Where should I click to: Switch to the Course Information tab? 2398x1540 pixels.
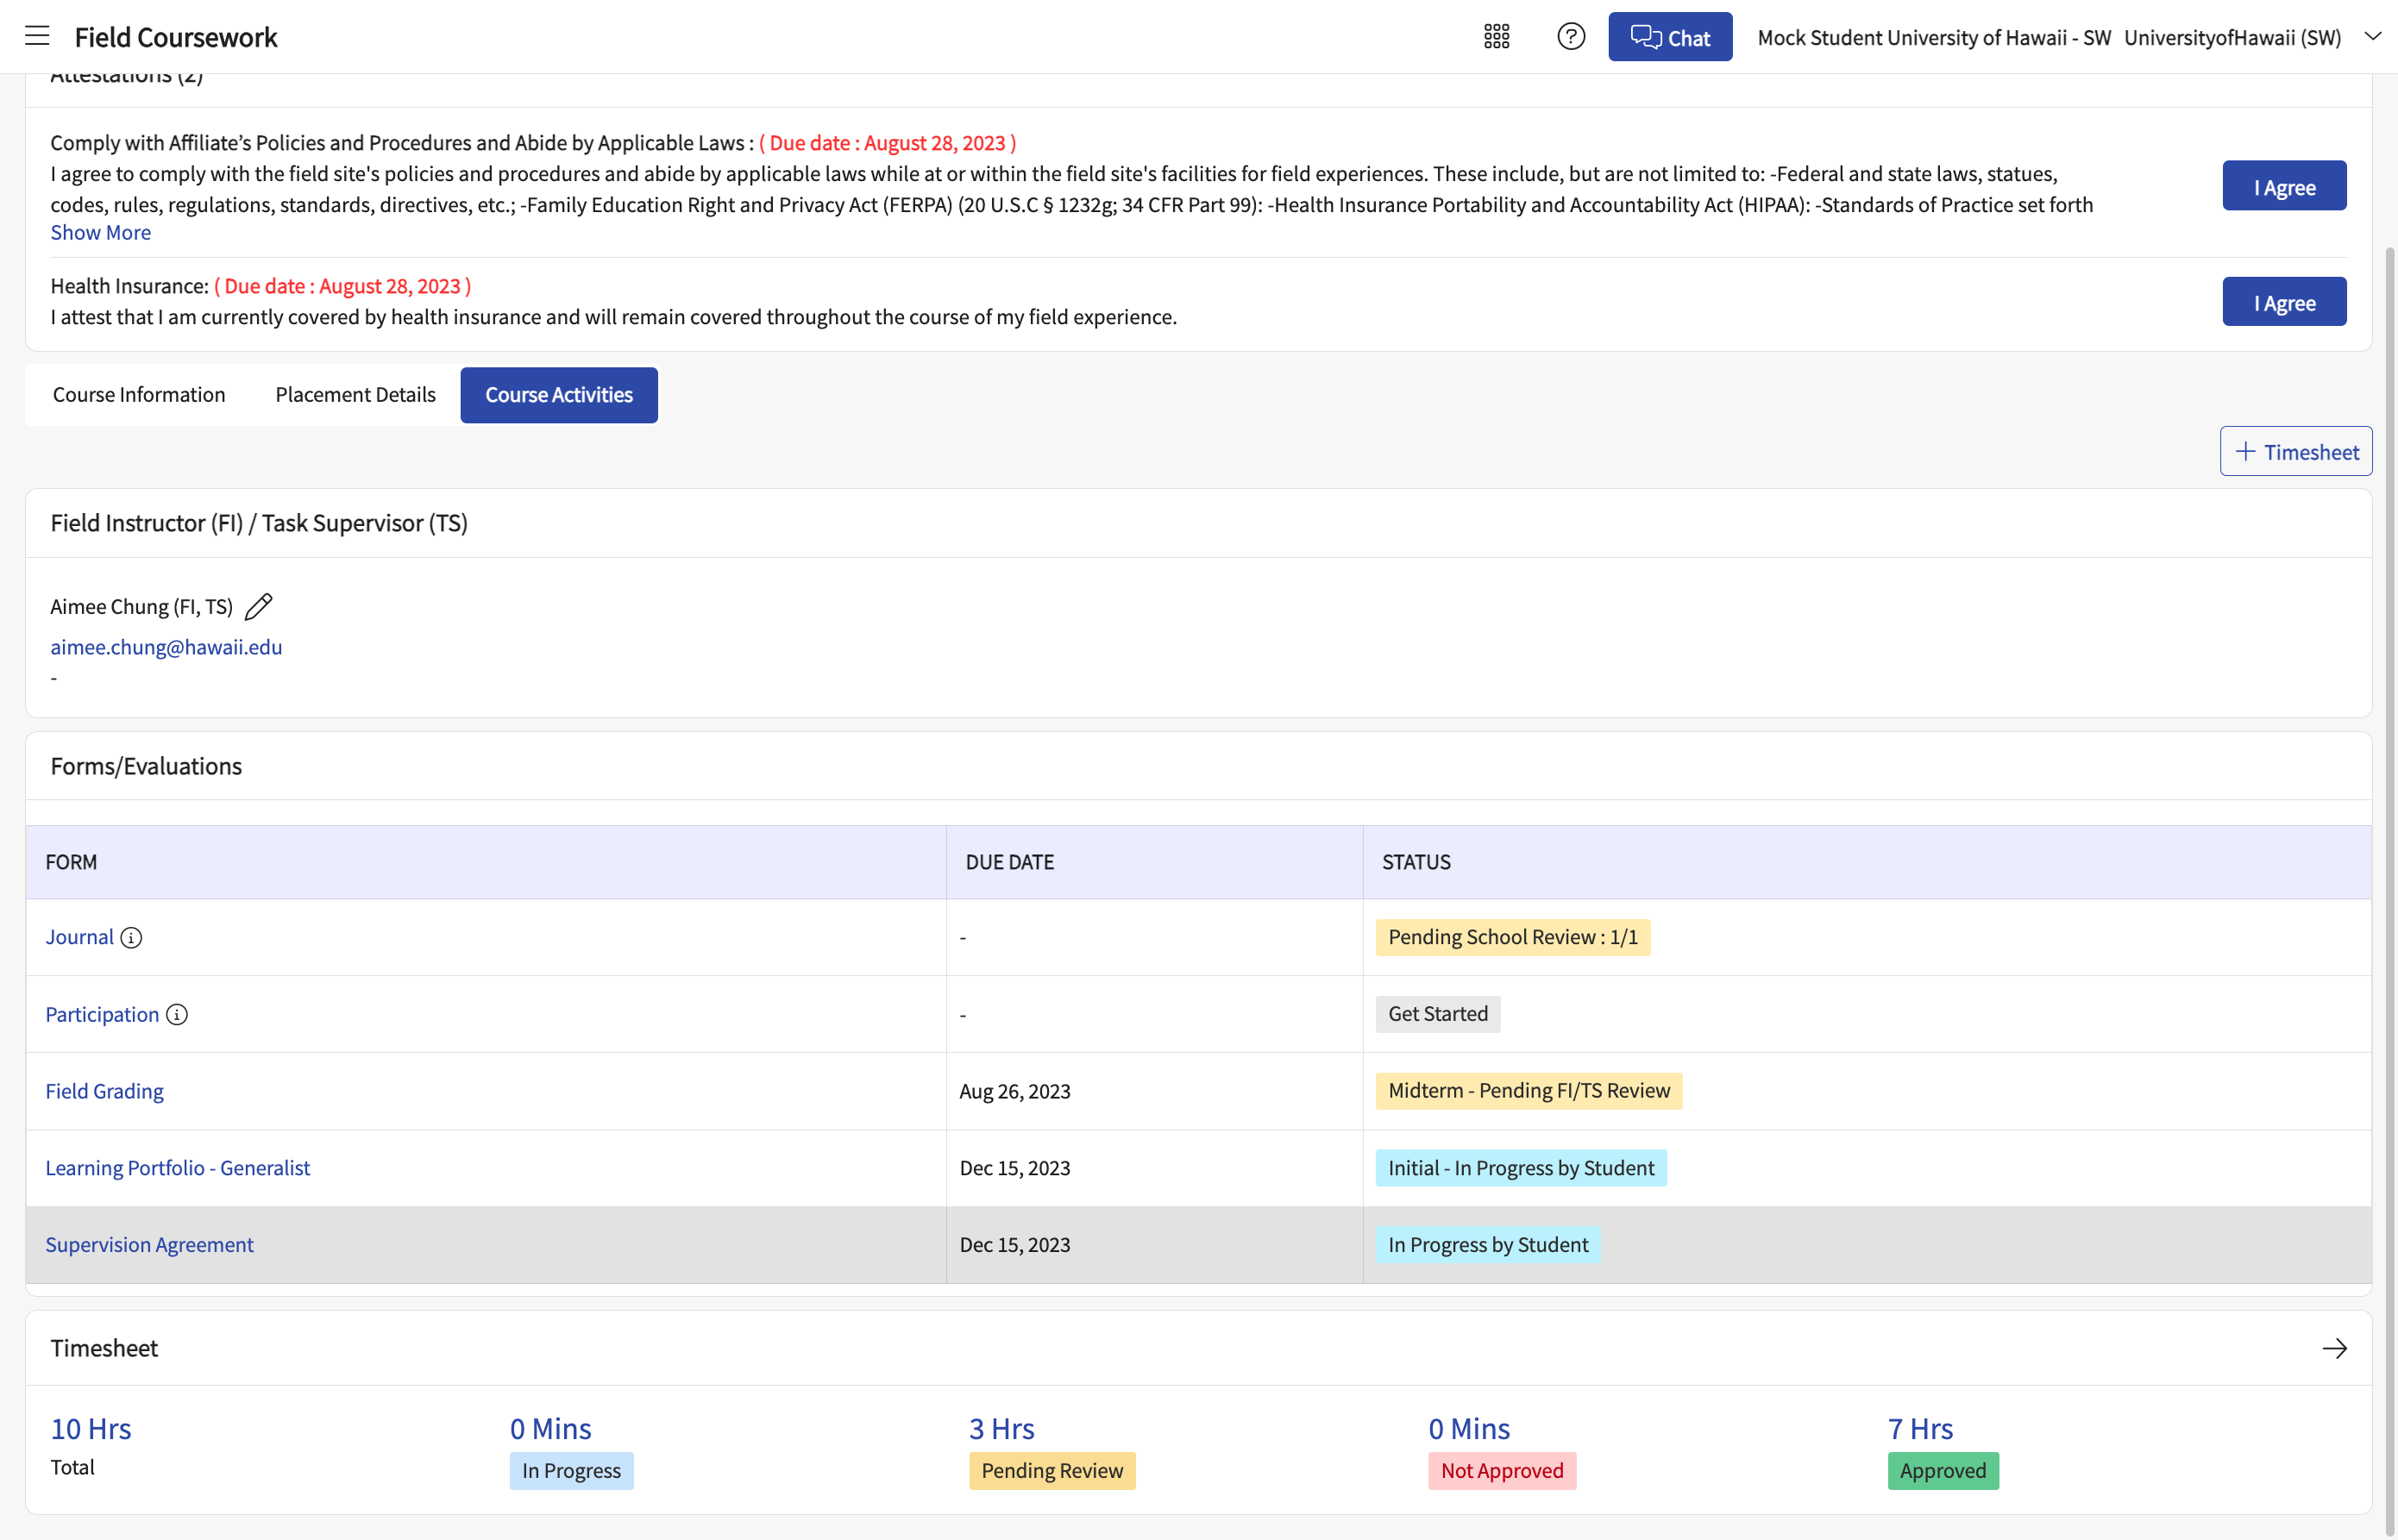click(x=139, y=395)
